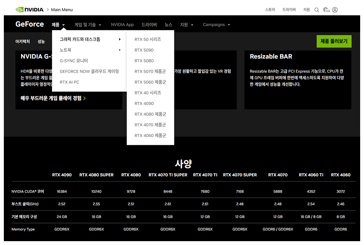The image size is (364, 245).
Task: Click the Main Menu breadcrumb
Action: coord(62,10)
